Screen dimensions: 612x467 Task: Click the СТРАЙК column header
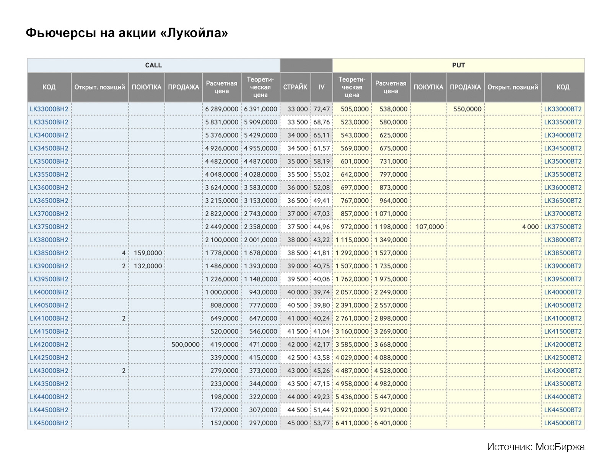(x=295, y=87)
